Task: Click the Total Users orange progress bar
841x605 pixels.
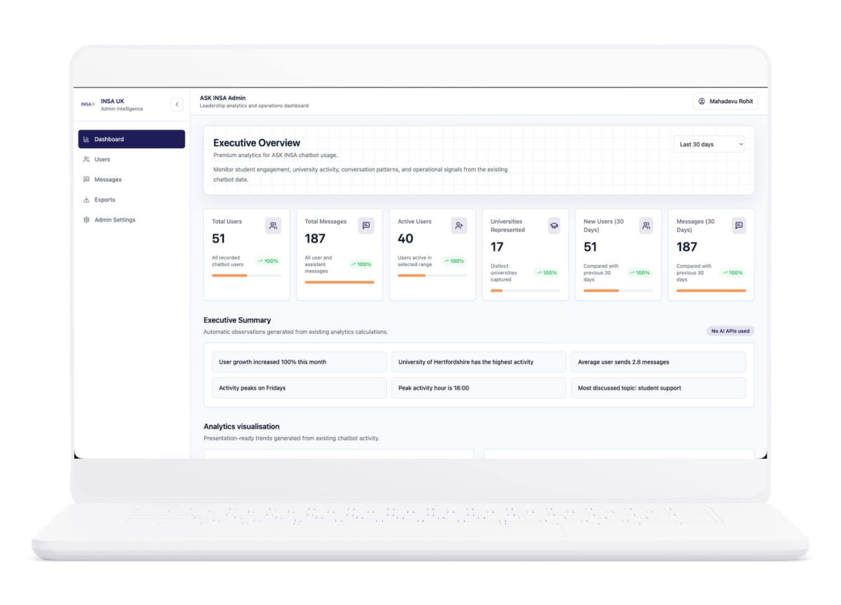Action: click(247, 276)
